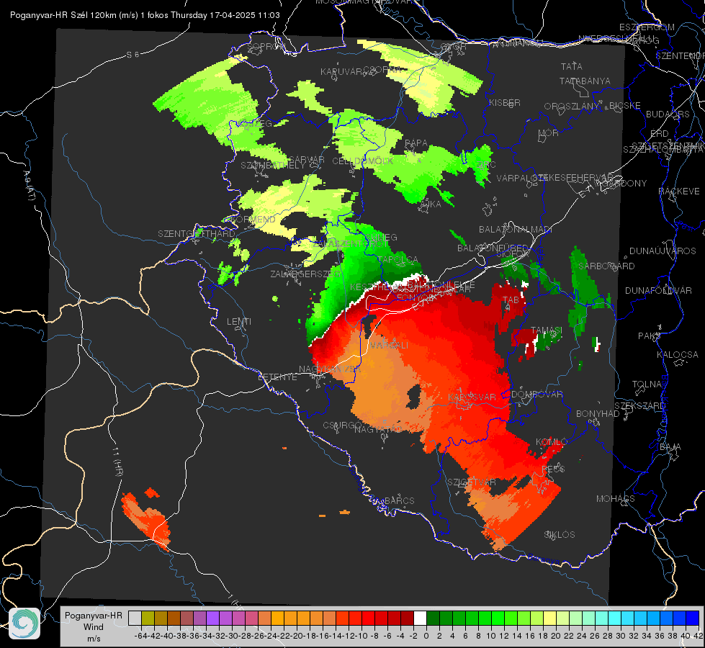Click the SZEKSZARD city label
This screenshot has width=705, height=648.
point(639,406)
